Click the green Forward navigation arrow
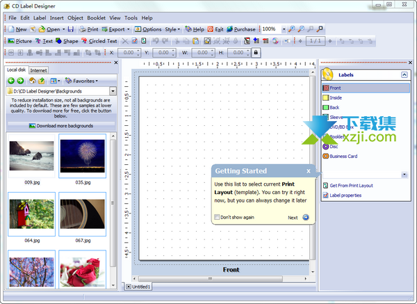The image size is (417, 304). [20, 81]
